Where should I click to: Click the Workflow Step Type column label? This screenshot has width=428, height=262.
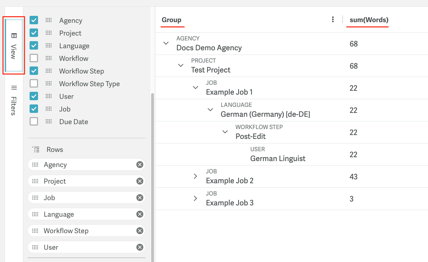tap(89, 84)
